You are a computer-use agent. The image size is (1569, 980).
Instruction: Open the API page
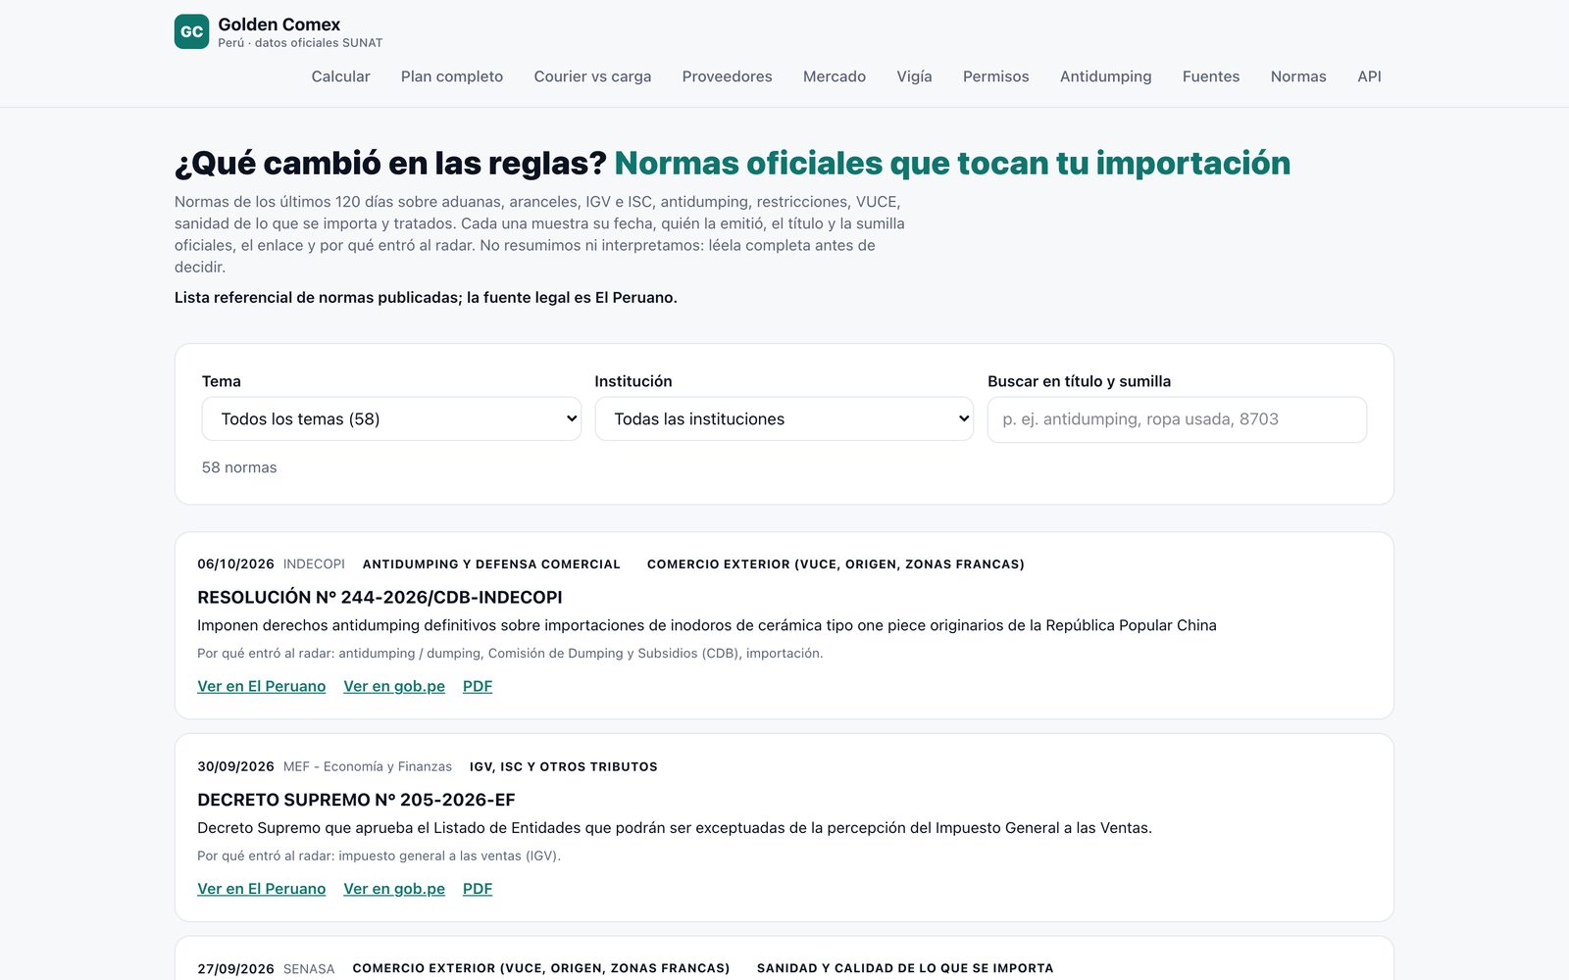1369,76
